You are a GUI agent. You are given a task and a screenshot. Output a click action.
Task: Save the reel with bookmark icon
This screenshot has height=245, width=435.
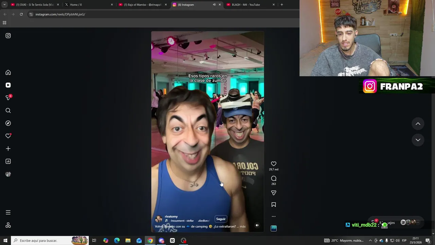[x=274, y=205]
